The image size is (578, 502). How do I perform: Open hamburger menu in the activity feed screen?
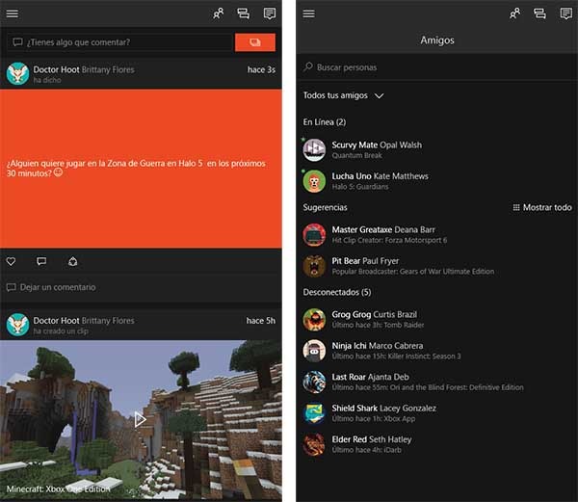point(13,13)
